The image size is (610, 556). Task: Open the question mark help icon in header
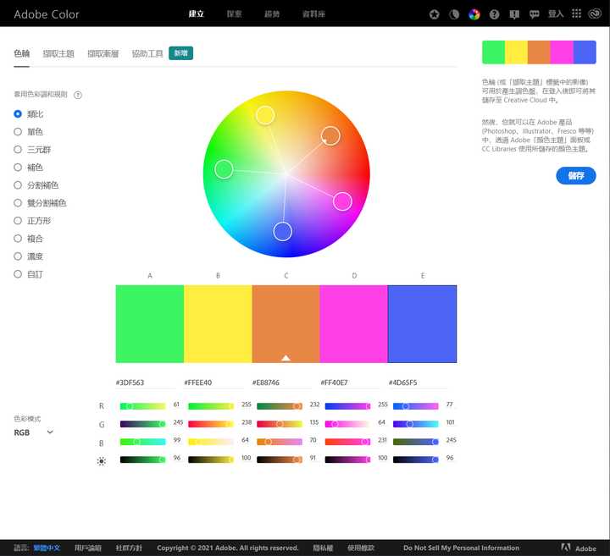(x=494, y=14)
